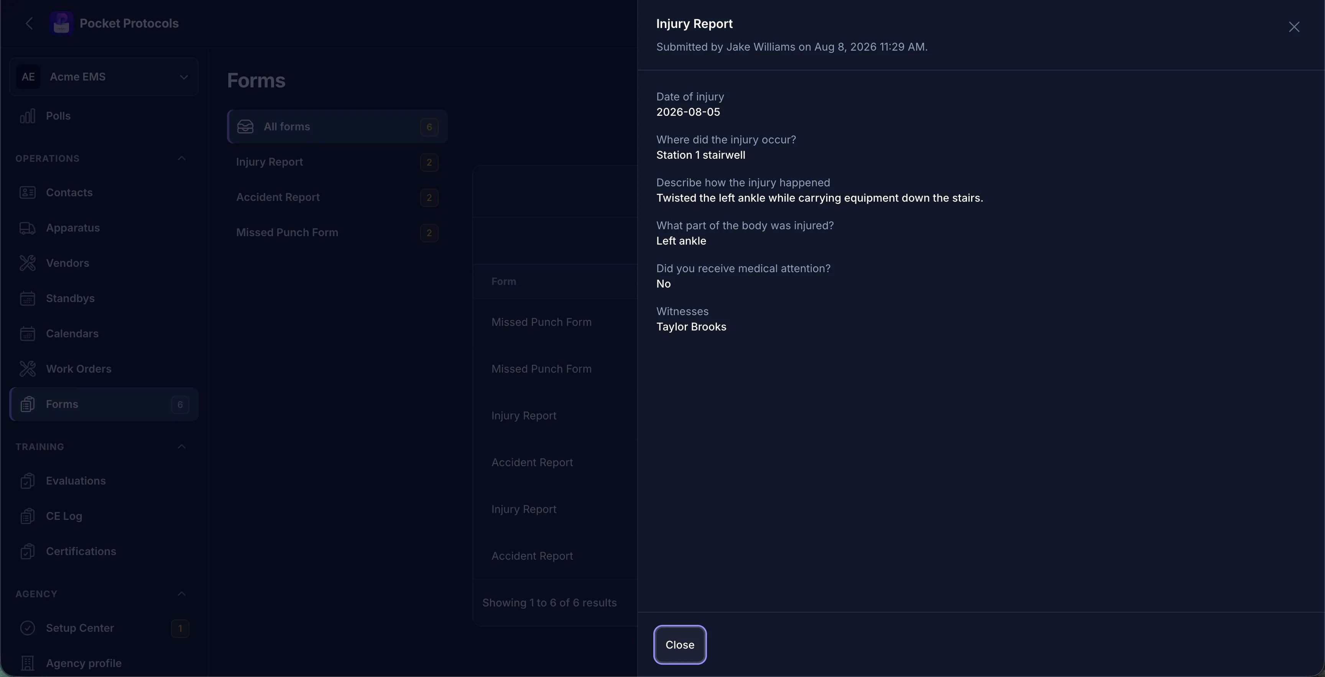Open the Polls sidebar item
The width and height of the screenshot is (1325, 677).
click(104, 116)
